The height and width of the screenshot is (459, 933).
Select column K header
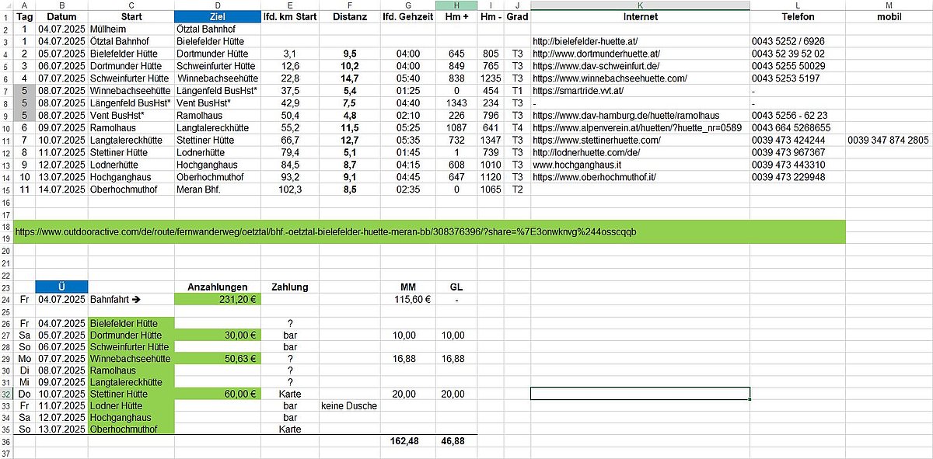pyautogui.click(x=640, y=5)
